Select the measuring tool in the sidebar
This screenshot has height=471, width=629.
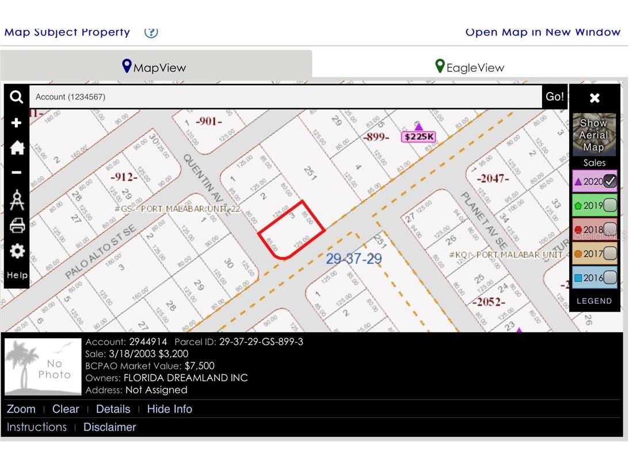[x=16, y=200]
